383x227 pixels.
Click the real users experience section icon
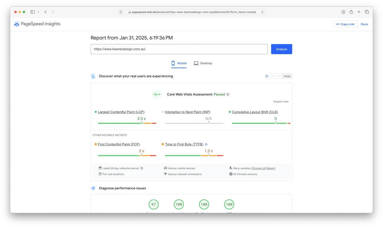point(93,76)
